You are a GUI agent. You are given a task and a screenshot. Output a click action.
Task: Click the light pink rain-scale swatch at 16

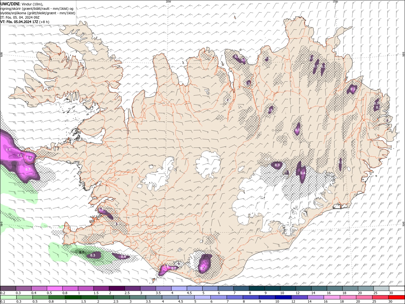click(x=332, y=297)
